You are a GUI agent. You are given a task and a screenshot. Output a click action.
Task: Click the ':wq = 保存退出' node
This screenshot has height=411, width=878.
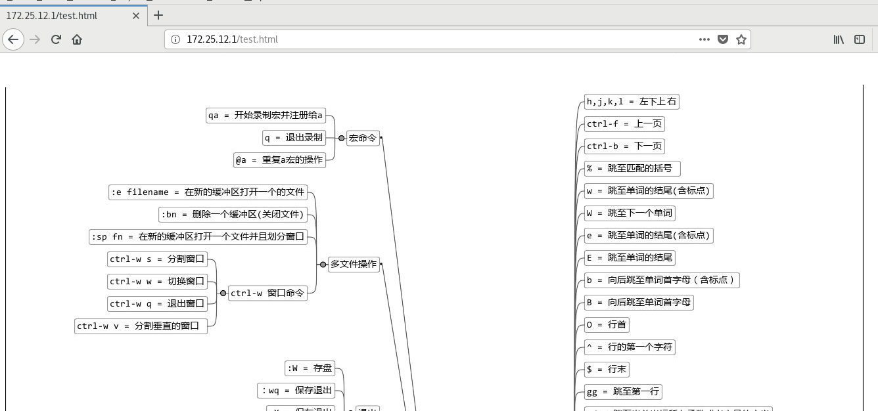tap(296, 391)
